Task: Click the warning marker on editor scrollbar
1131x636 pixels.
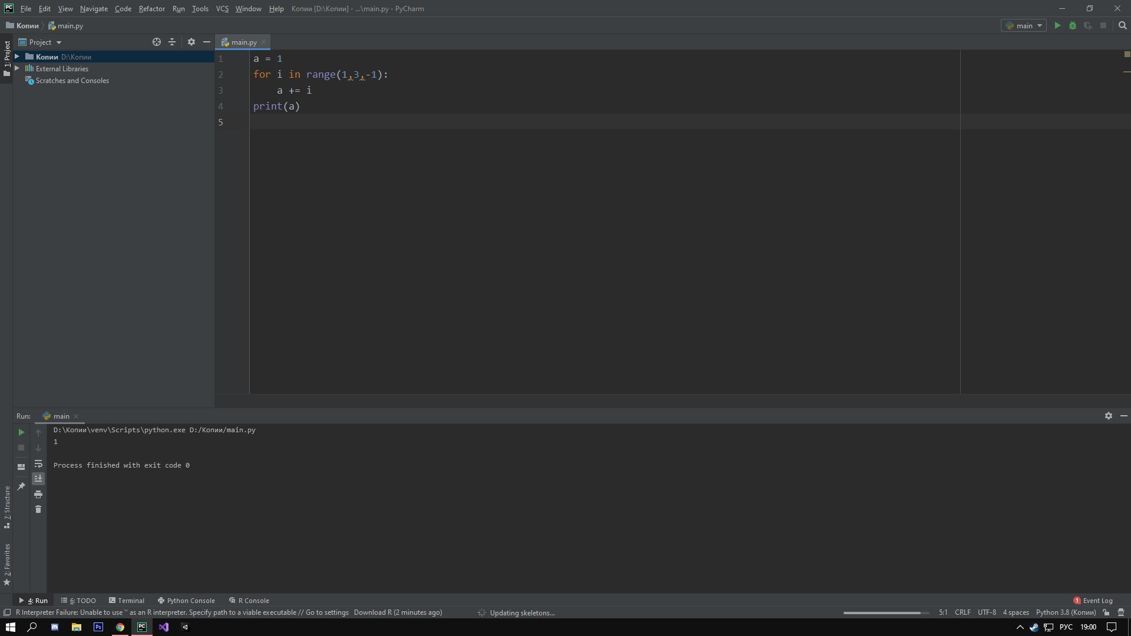Action: click(1127, 72)
